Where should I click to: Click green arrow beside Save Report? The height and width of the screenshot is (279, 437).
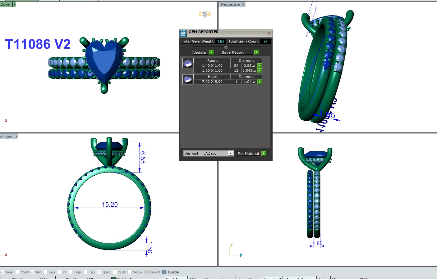pyautogui.click(x=257, y=52)
